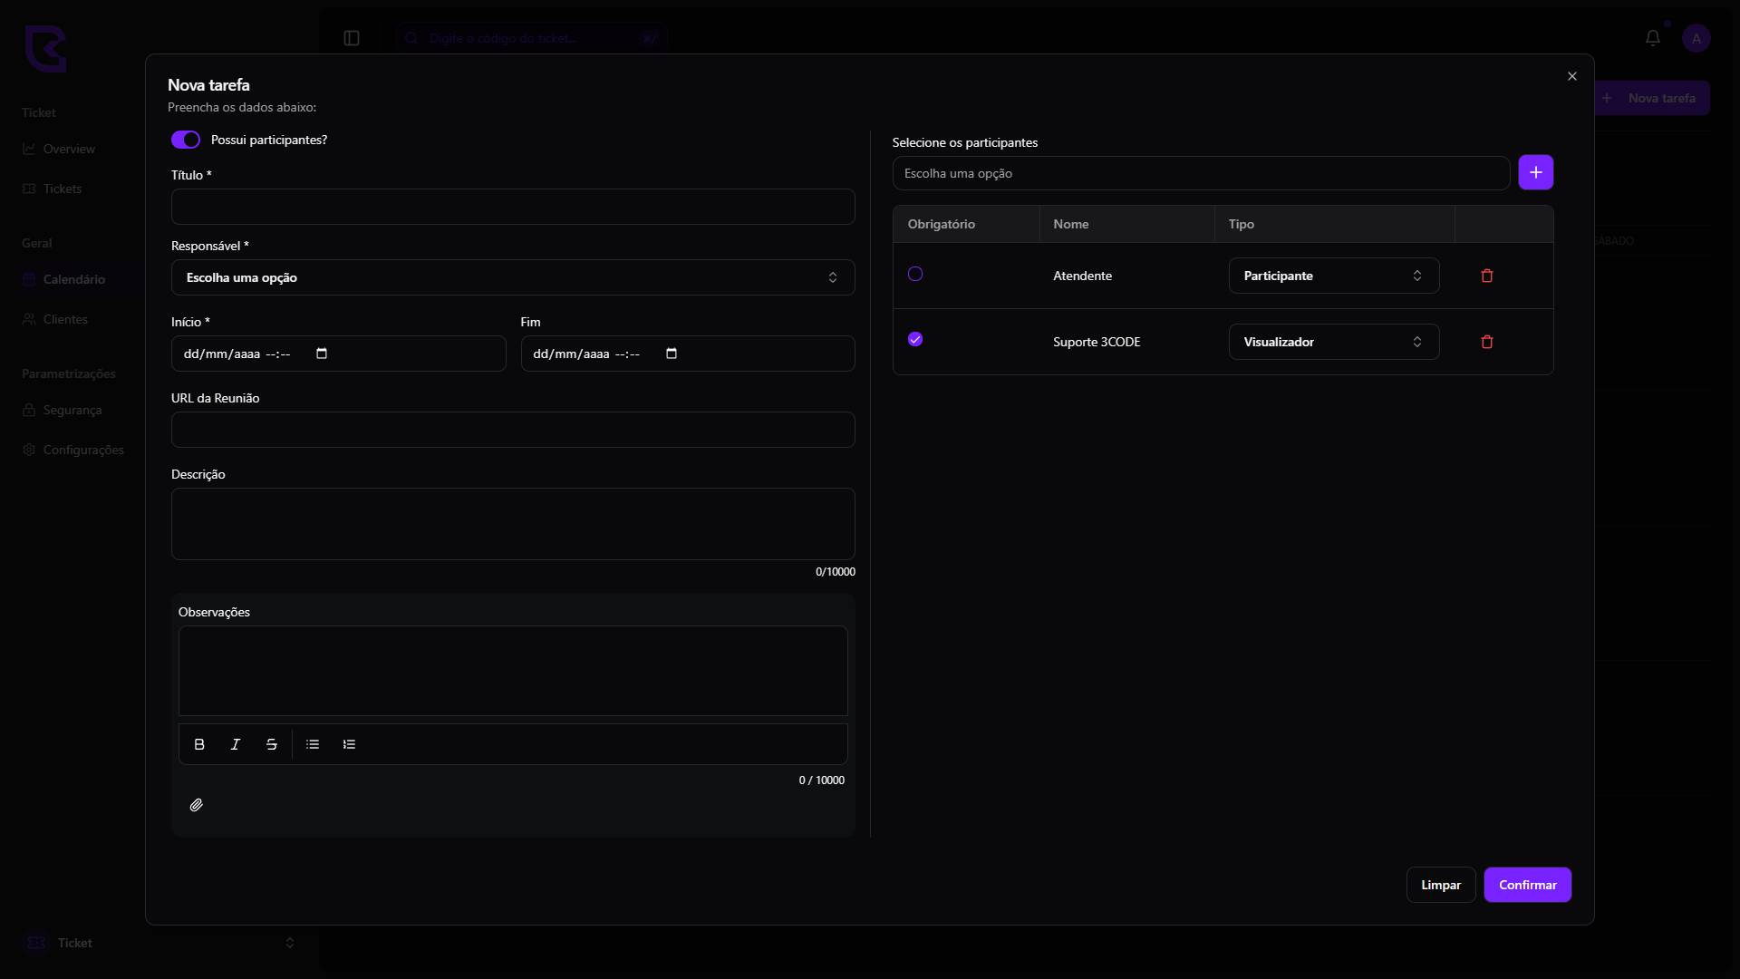
Task: Apply strikethrough formatting
Action: 272,744
